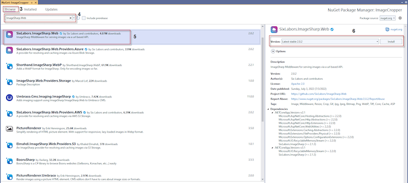408x183 pixels.
Task: Open the search box history dropdown arrow
Action: coord(74,18)
